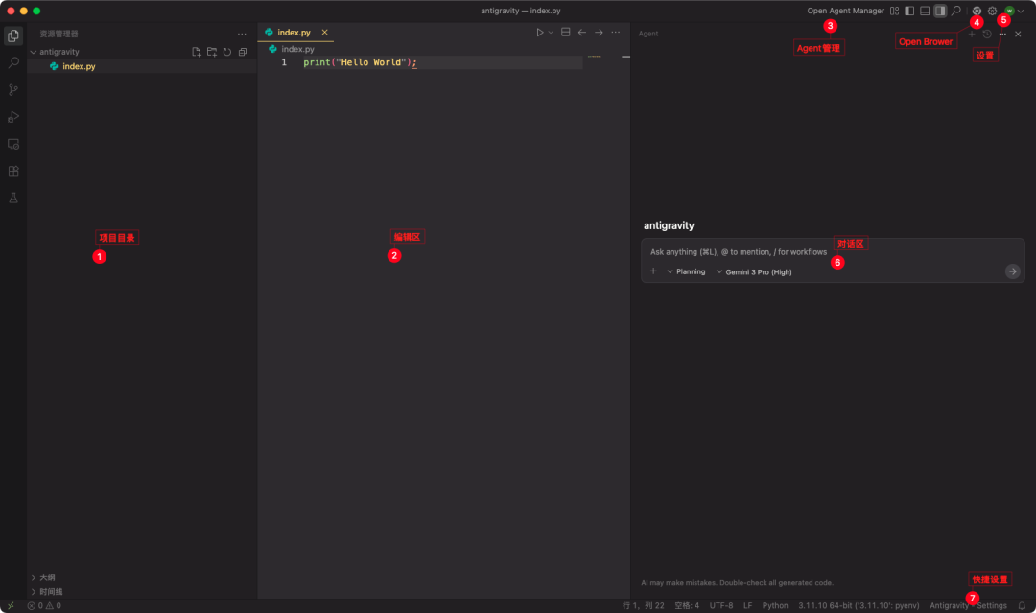Click the Testing flask icon in sidebar

click(x=13, y=198)
